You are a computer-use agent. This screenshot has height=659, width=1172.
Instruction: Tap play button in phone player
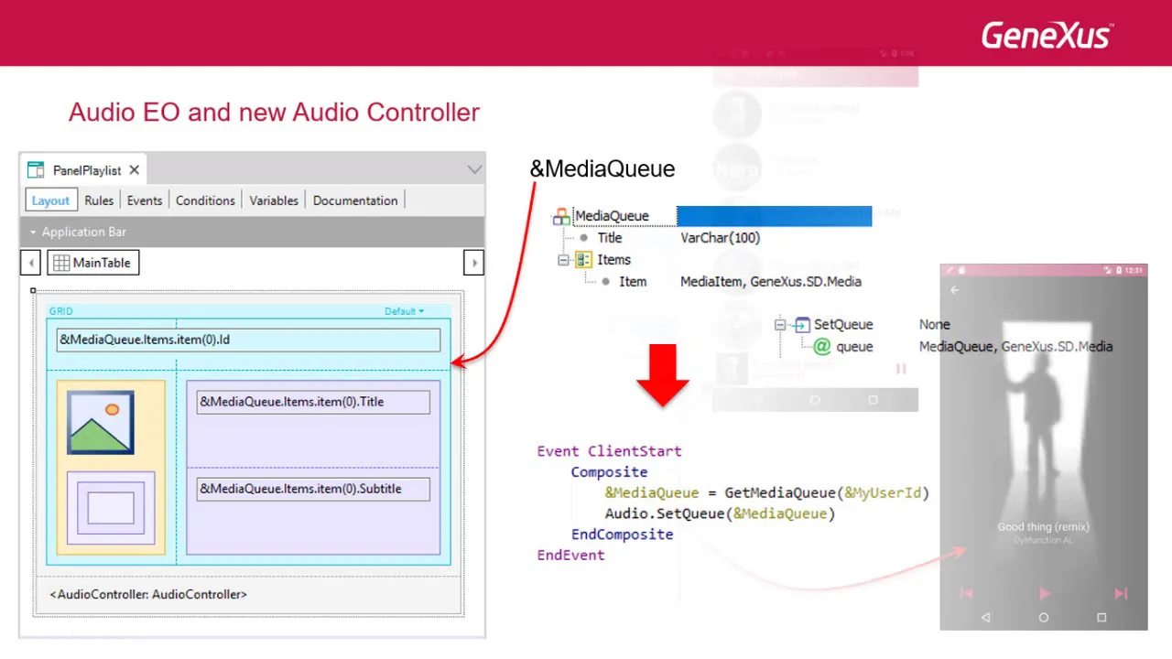(x=1044, y=593)
